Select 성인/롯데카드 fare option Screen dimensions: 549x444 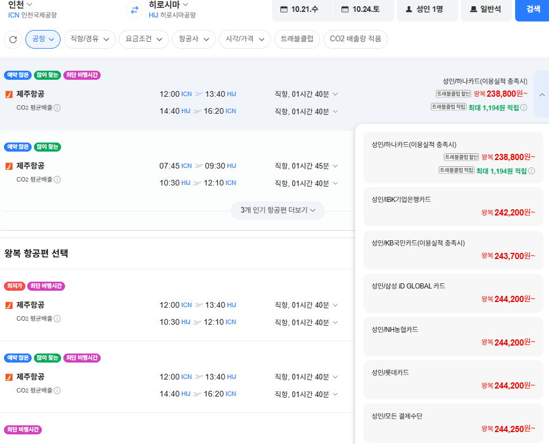pyautogui.click(x=453, y=380)
